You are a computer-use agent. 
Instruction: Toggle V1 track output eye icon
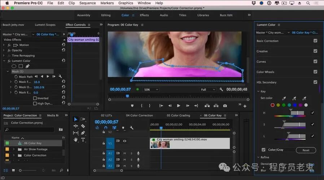tap(124, 141)
